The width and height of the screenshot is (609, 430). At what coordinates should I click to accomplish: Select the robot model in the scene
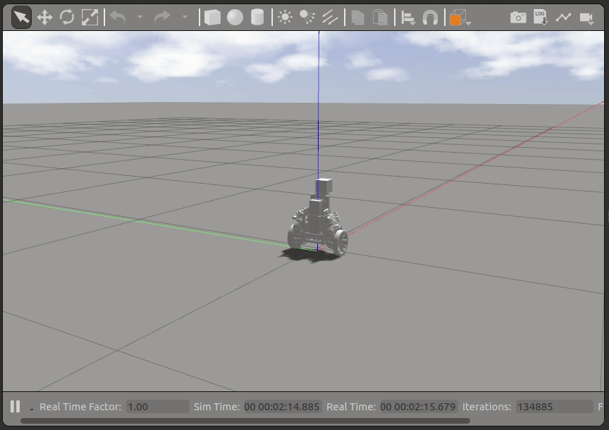click(318, 217)
